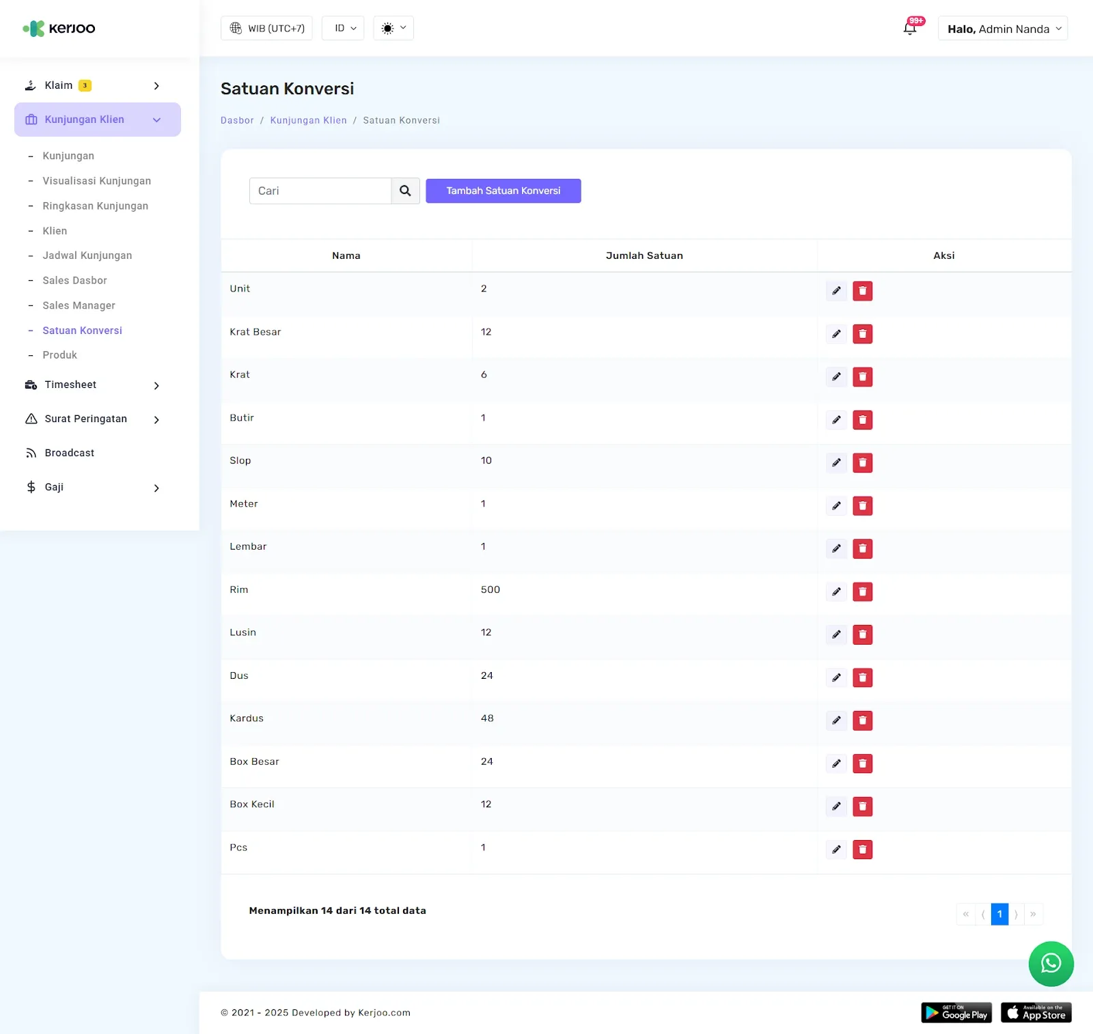
Task: Open WhatsApp chat support button
Action: [1051, 964]
